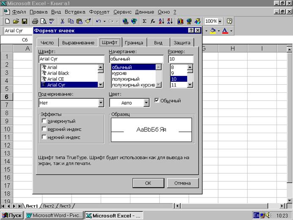The image size is (293, 220).
Task: Open the Цвет color dropdown
Action: click(146, 103)
